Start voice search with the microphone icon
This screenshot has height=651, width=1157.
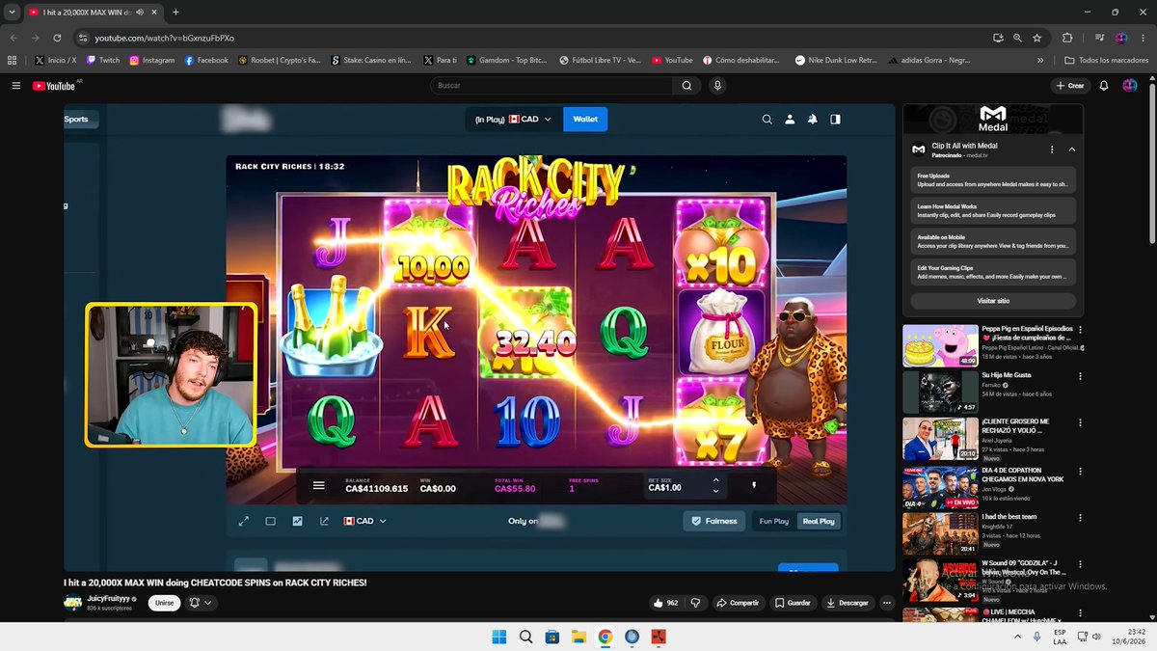click(x=717, y=86)
